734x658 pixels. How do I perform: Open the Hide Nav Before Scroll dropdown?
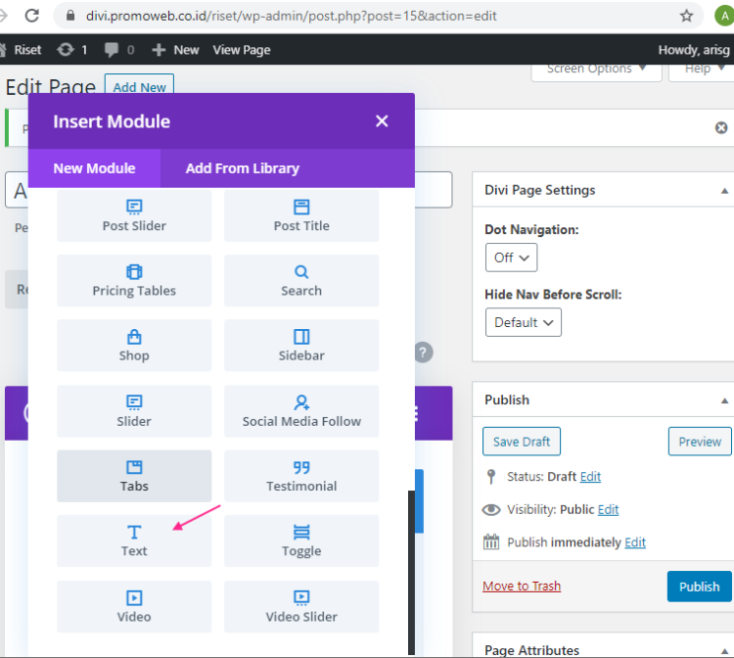click(524, 322)
